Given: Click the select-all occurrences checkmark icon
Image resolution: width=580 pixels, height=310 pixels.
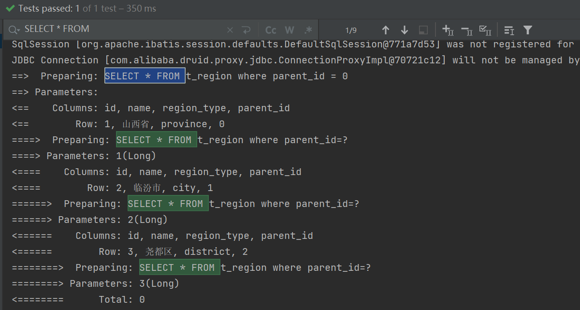Looking at the screenshot, I should (x=485, y=30).
